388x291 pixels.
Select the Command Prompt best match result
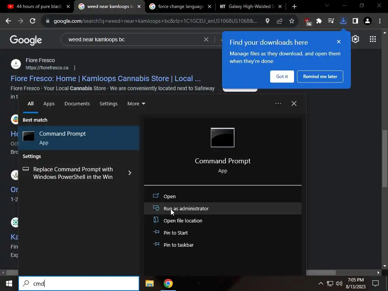(x=79, y=138)
